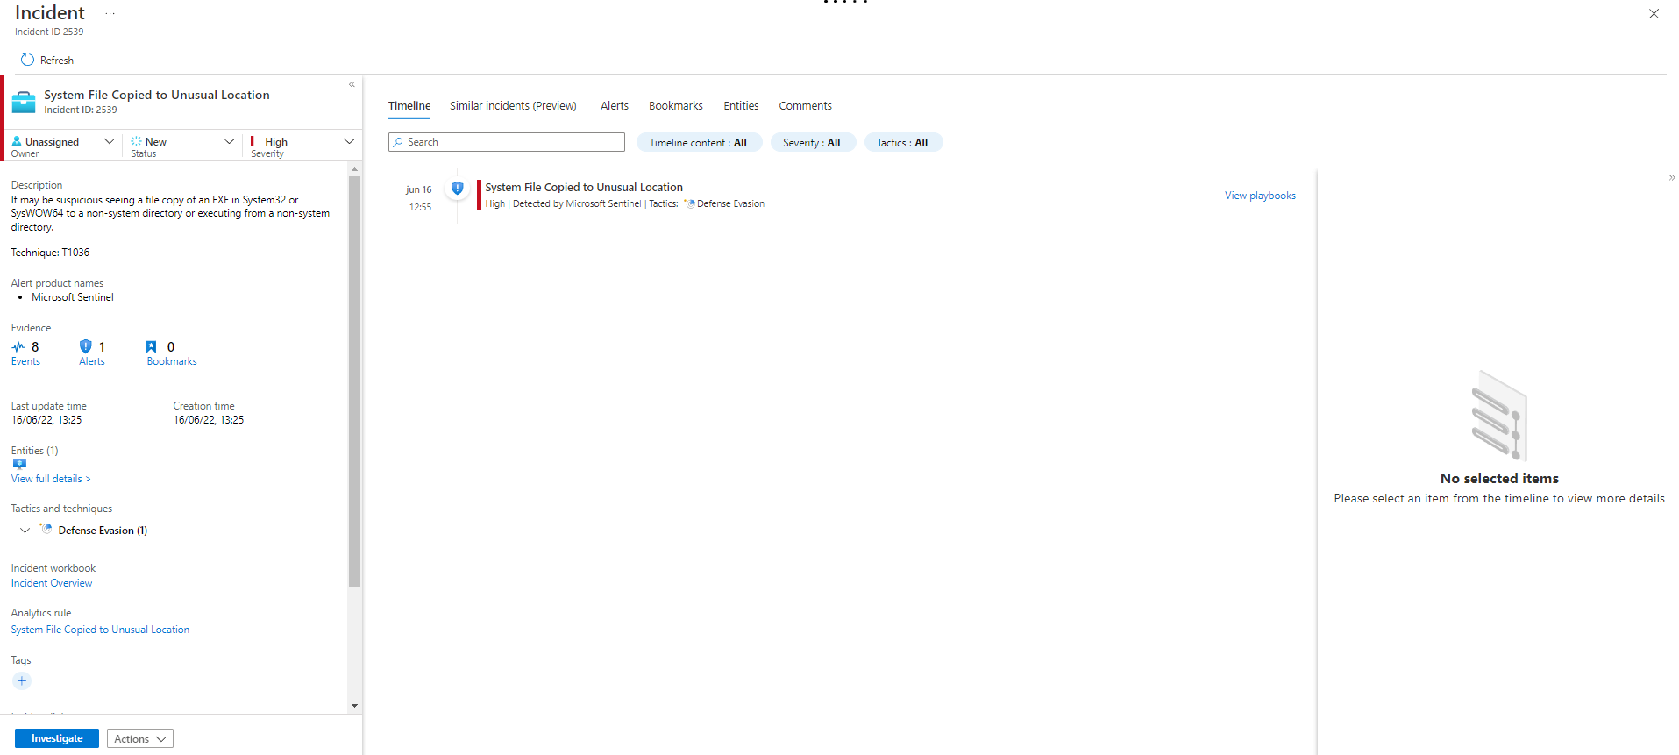Switch to the Entities tab

(x=741, y=106)
